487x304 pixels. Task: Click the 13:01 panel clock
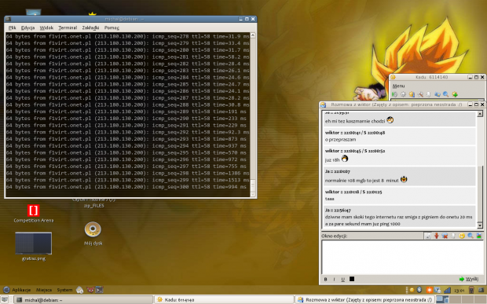pyautogui.click(x=459, y=291)
